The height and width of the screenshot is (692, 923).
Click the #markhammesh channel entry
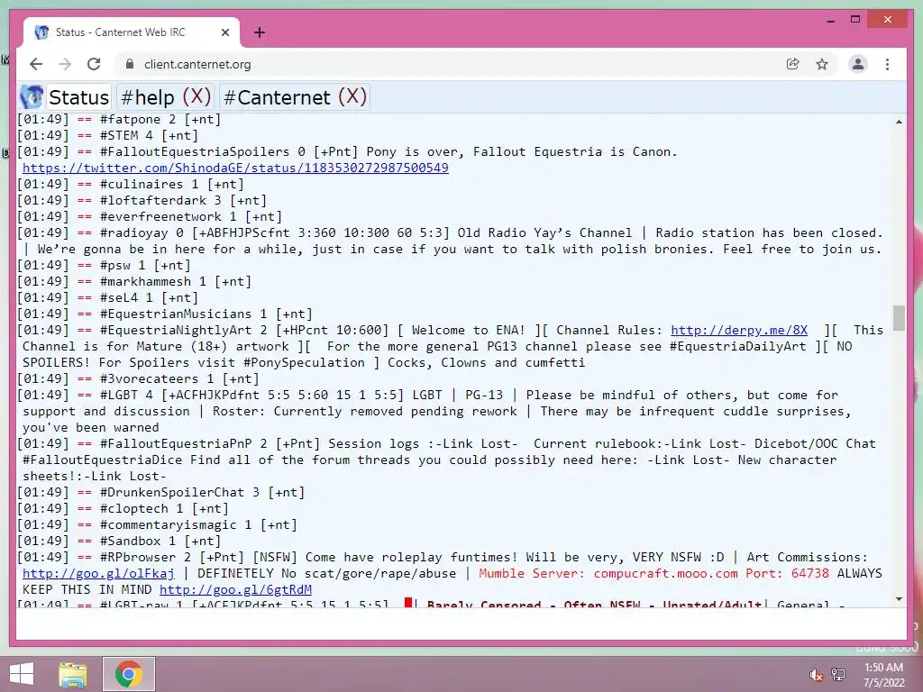(145, 282)
